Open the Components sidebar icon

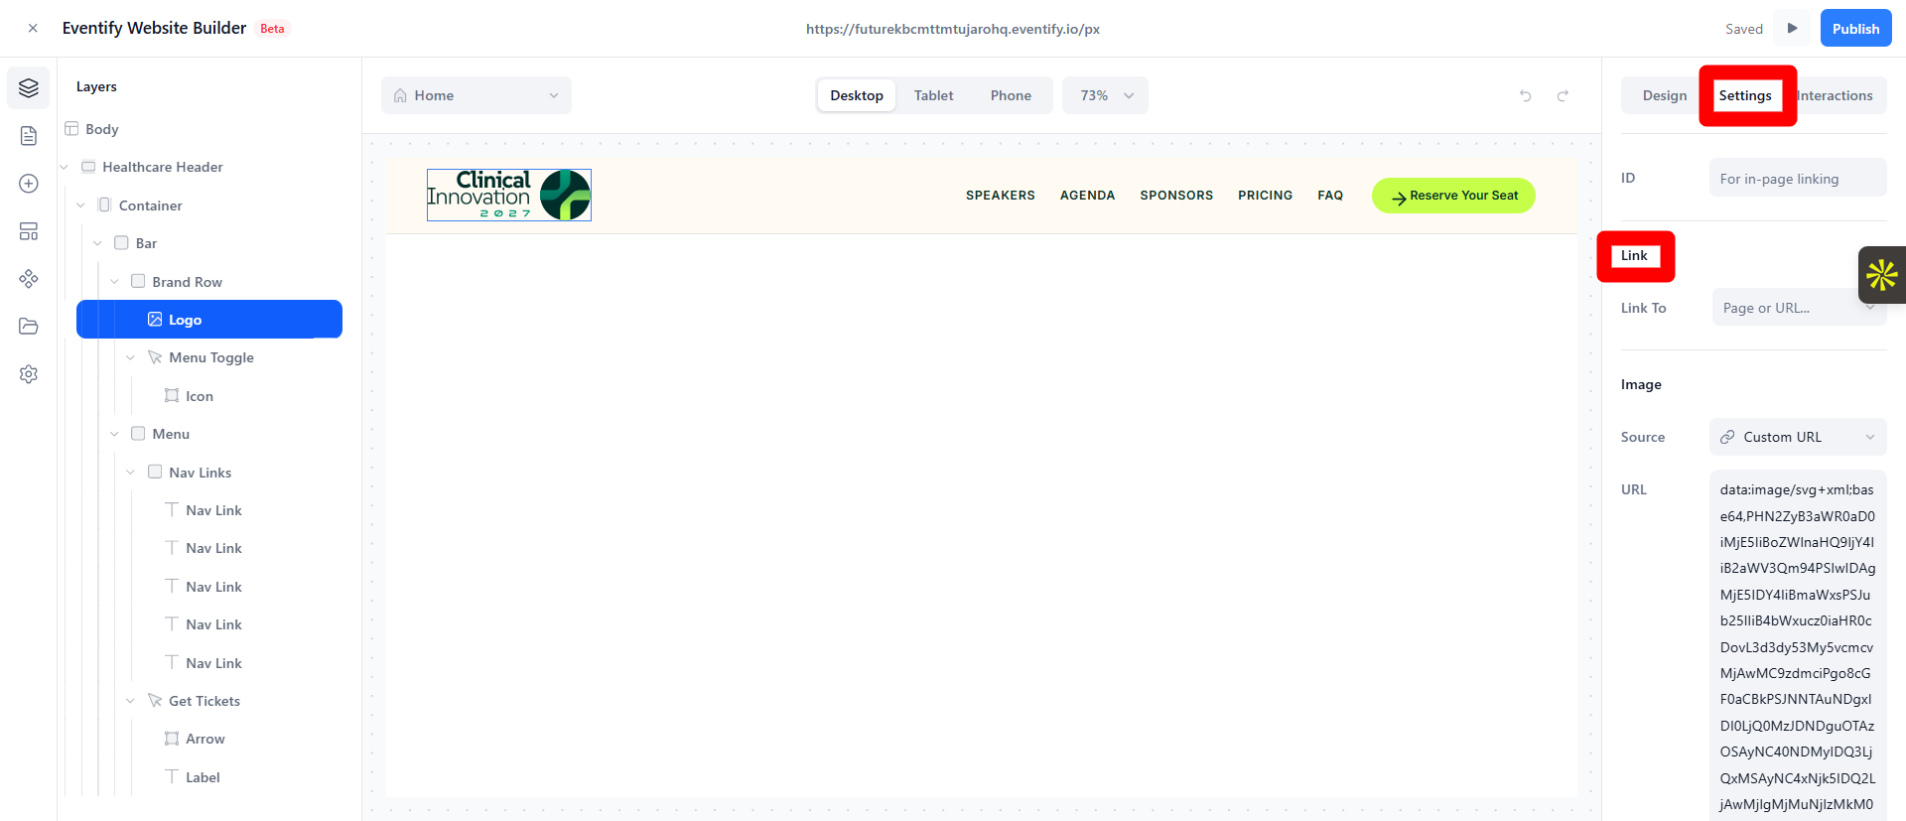pos(29,279)
